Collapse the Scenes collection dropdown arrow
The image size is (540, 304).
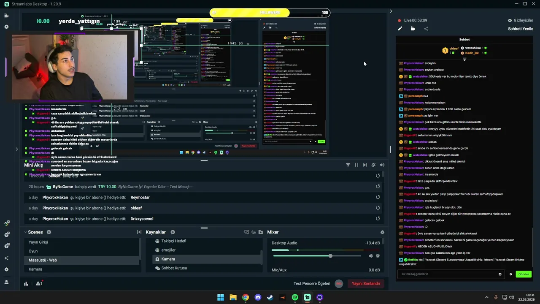[x=25, y=232]
